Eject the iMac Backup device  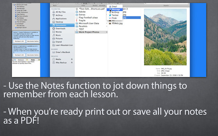pos(72,63)
